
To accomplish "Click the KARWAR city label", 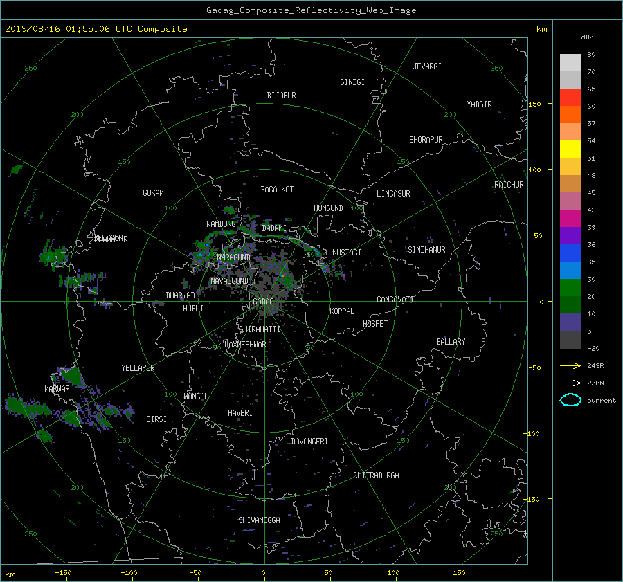I will 57,388.
